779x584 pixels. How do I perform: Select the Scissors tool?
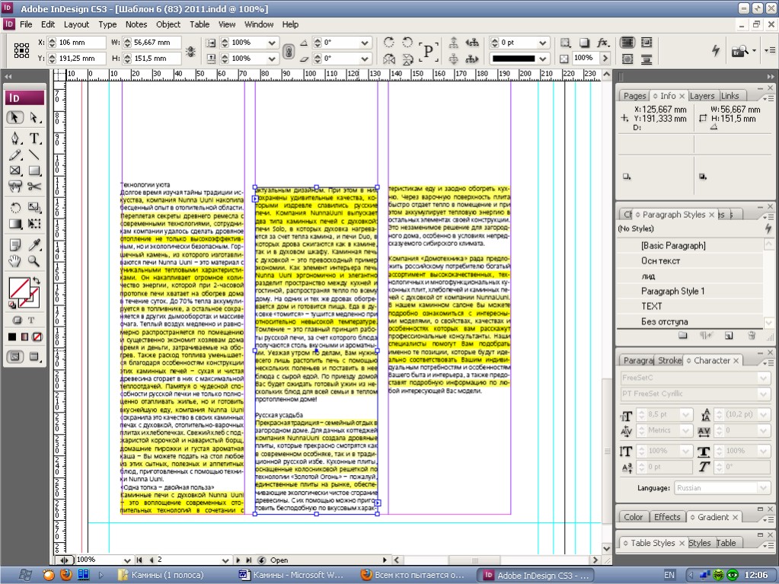point(34,187)
